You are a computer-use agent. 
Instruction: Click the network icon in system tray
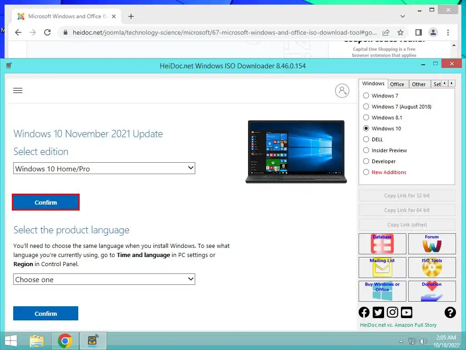(412, 341)
